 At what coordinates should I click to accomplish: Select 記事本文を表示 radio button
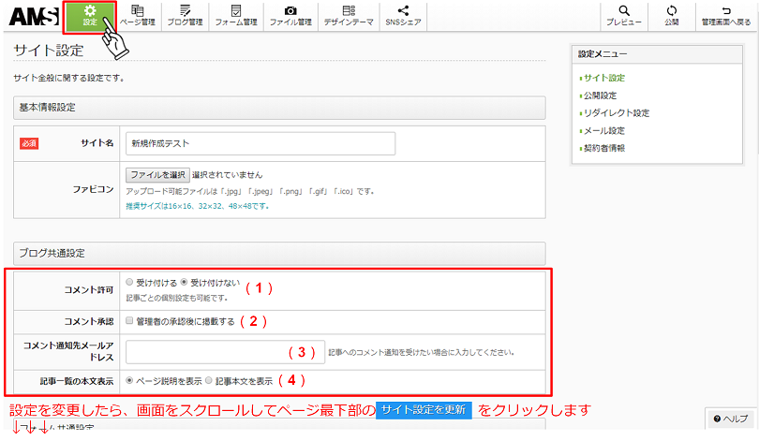tap(209, 380)
